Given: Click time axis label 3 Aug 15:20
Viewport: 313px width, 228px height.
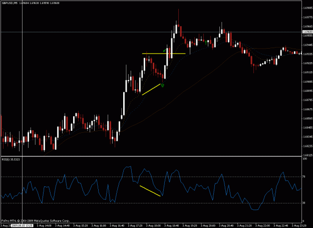Looking at the screenshot, I should tap(80, 225).
